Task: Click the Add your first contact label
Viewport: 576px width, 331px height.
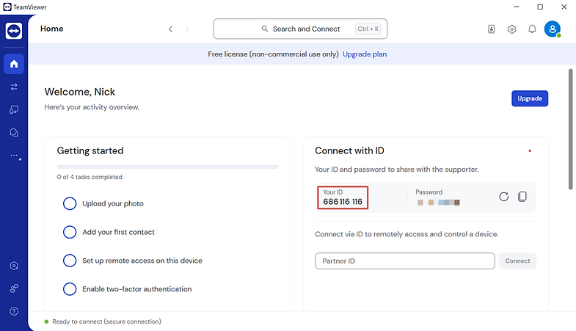Action: click(x=118, y=232)
